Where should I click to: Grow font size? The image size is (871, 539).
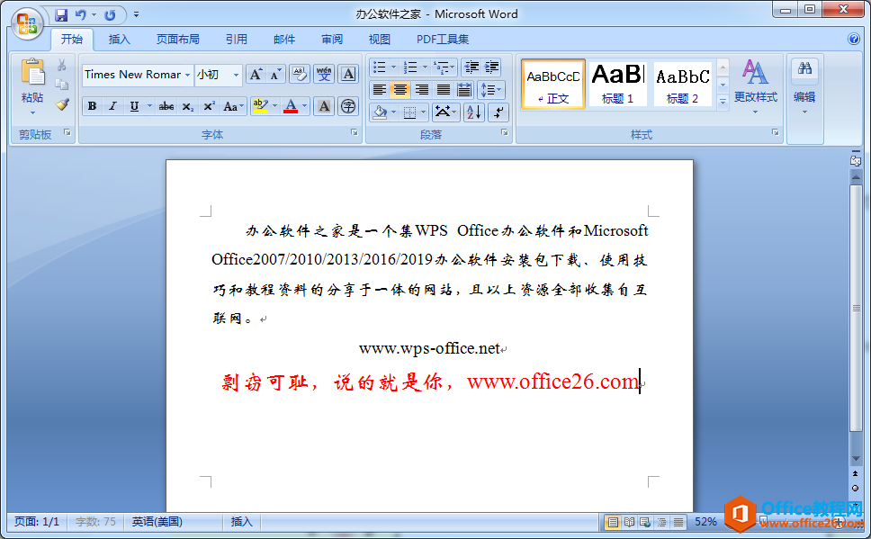tap(256, 75)
